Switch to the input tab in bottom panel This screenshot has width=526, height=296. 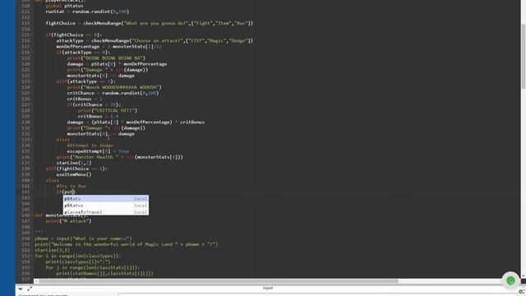pos(268,288)
